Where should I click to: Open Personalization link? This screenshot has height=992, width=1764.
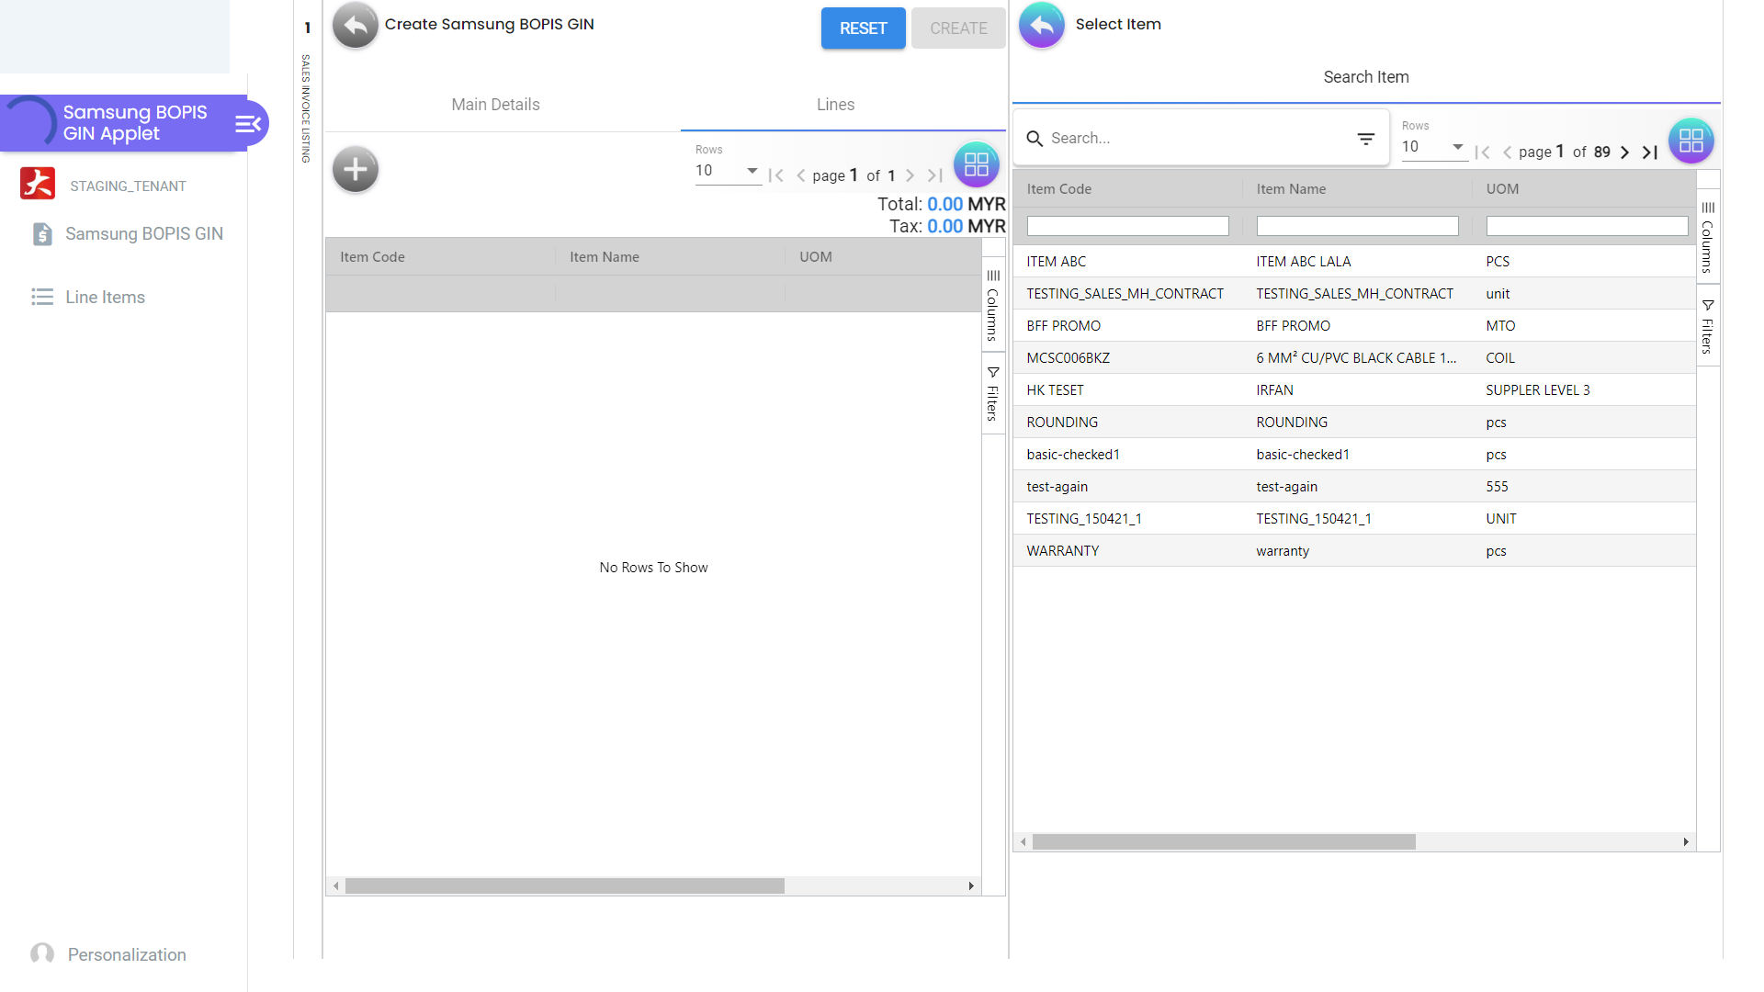(127, 954)
